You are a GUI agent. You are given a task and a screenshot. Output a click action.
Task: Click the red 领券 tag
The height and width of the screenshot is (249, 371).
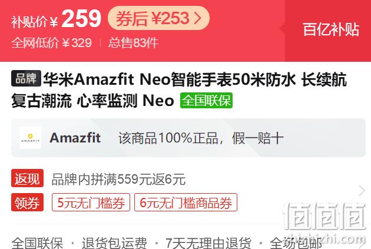click(x=27, y=202)
